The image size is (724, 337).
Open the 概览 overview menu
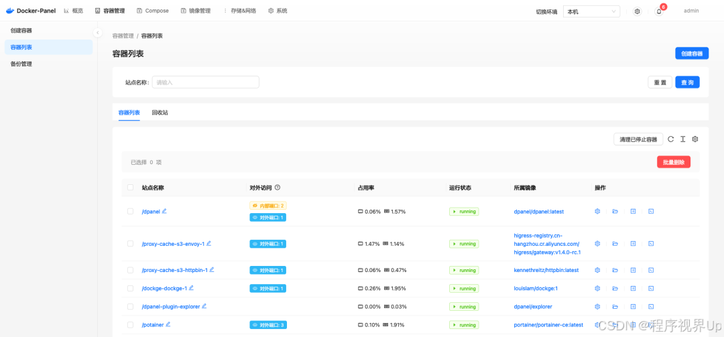click(x=74, y=11)
